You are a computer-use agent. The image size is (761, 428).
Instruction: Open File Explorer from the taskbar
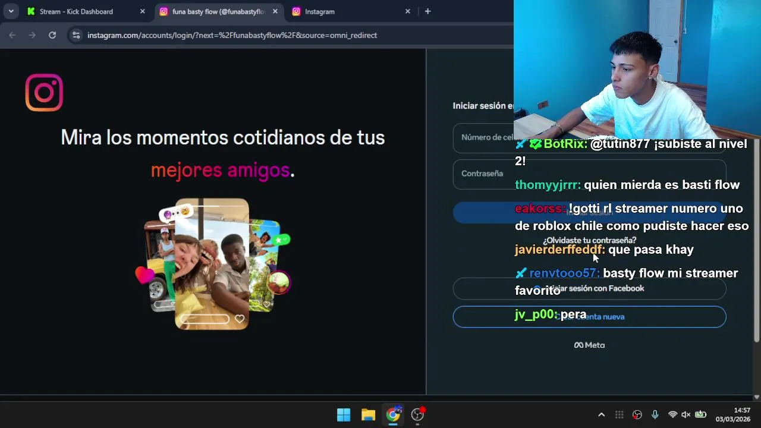click(369, 415)
